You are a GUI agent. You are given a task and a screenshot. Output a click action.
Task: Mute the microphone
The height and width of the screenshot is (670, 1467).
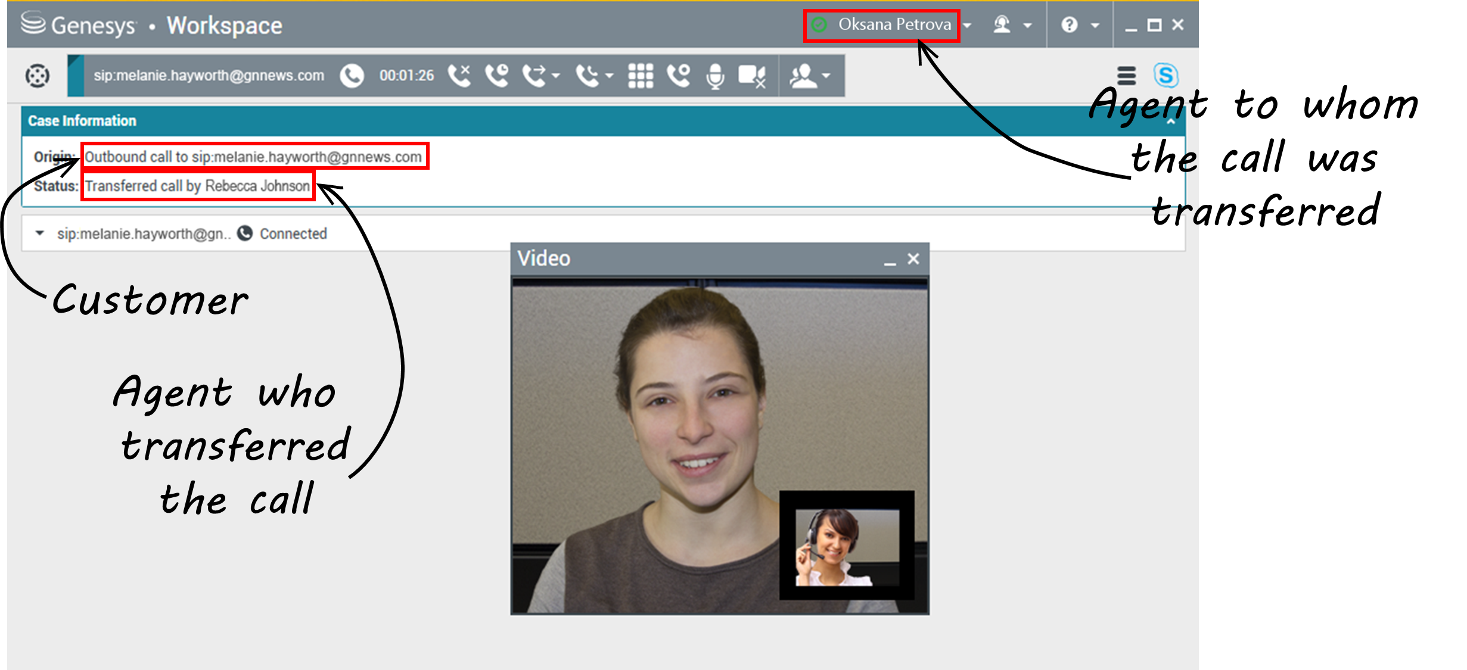tap(715, 76)
